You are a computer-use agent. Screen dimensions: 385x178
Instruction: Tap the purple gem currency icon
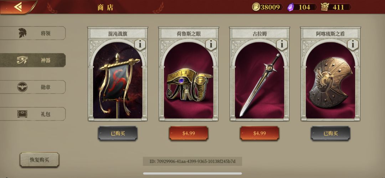click(x=291, y=7)
